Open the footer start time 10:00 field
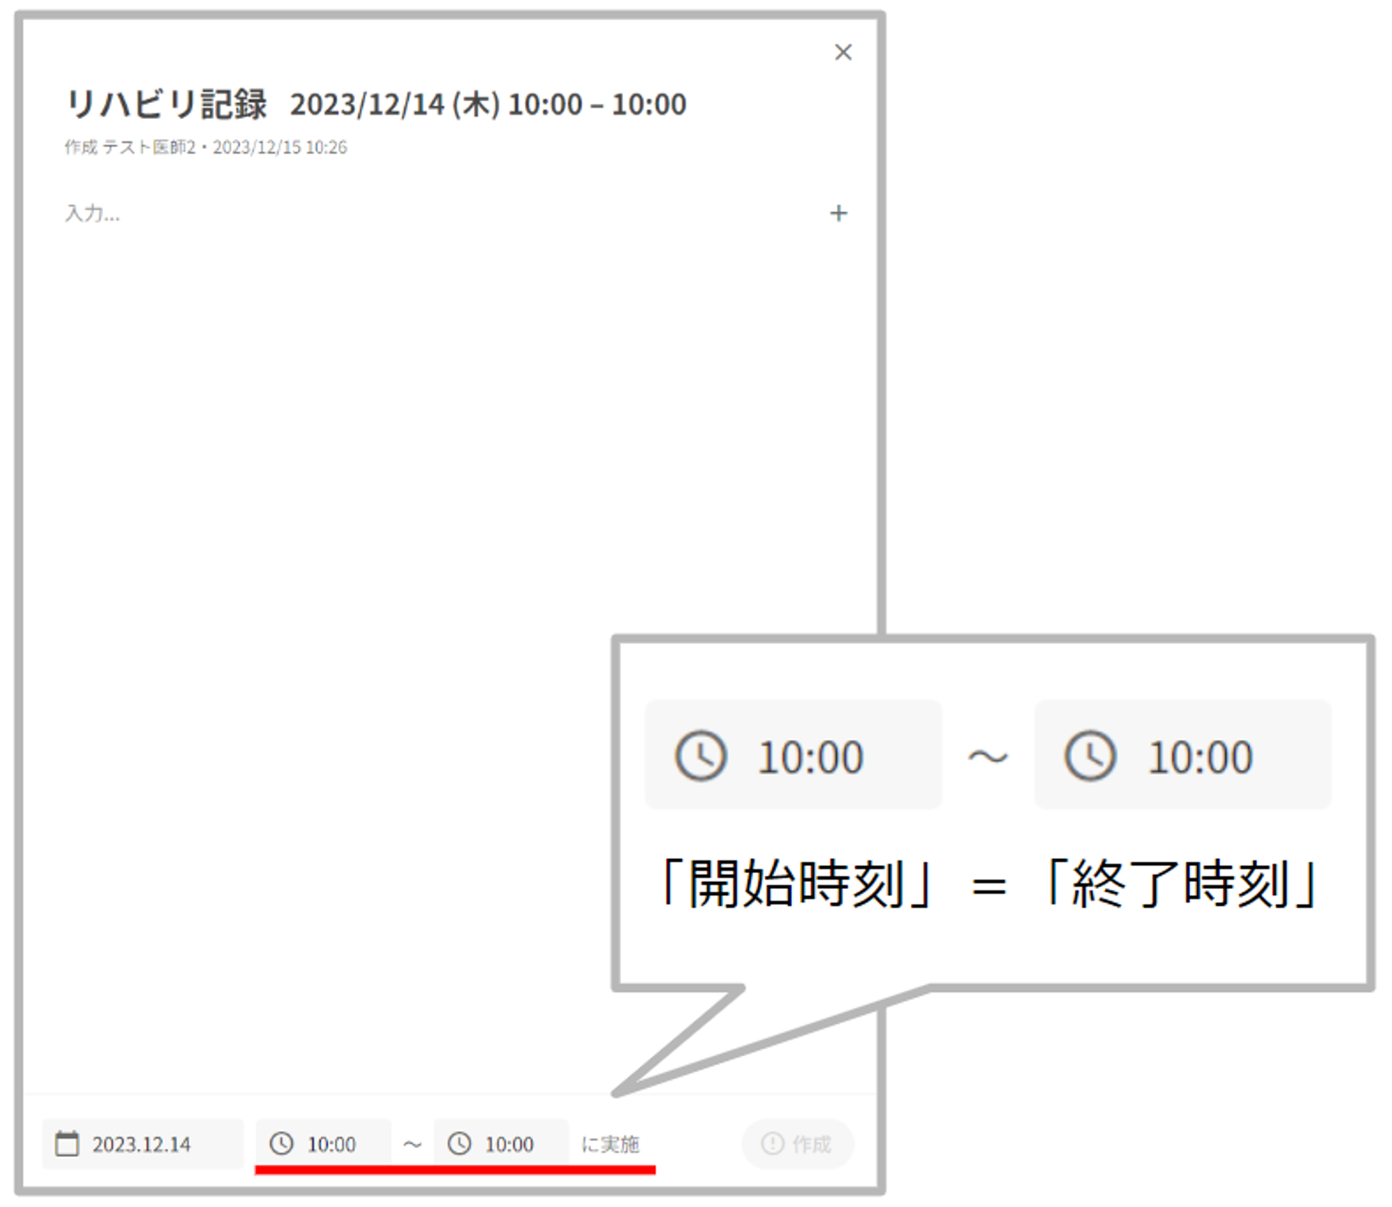The height and width of the screenshot is (1207, 1392). point(331,1144)
